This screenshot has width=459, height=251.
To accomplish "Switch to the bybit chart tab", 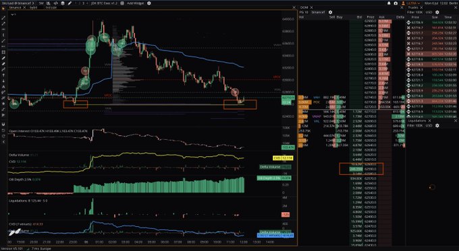I will pyautogui.click(x=33, y=7).
